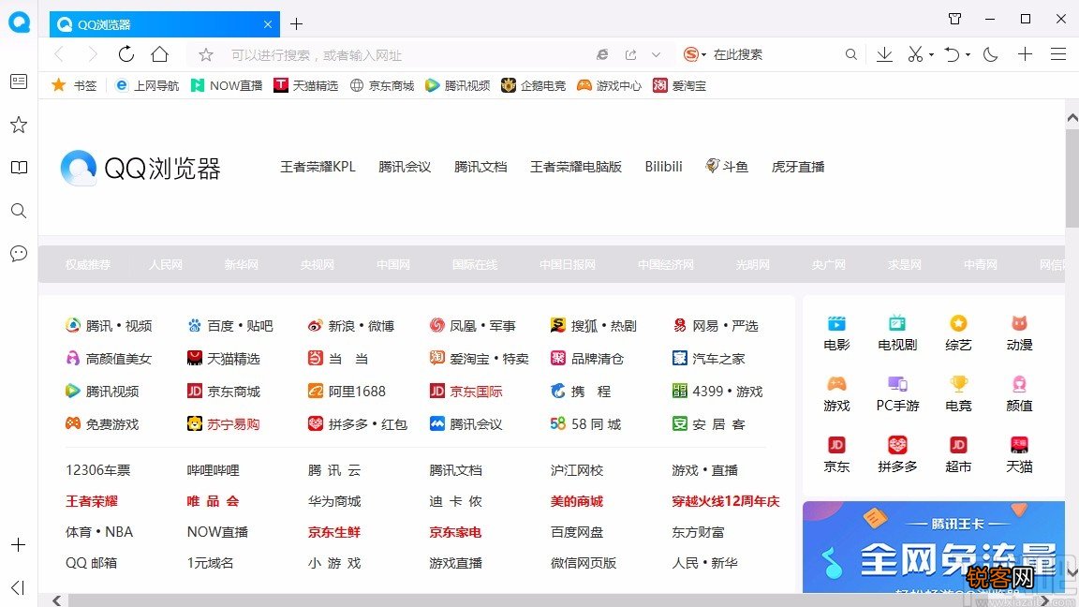Click the QQ浏览器 page logo
This screenshot has height=607, width=1079.
click(x=140, y=168)
